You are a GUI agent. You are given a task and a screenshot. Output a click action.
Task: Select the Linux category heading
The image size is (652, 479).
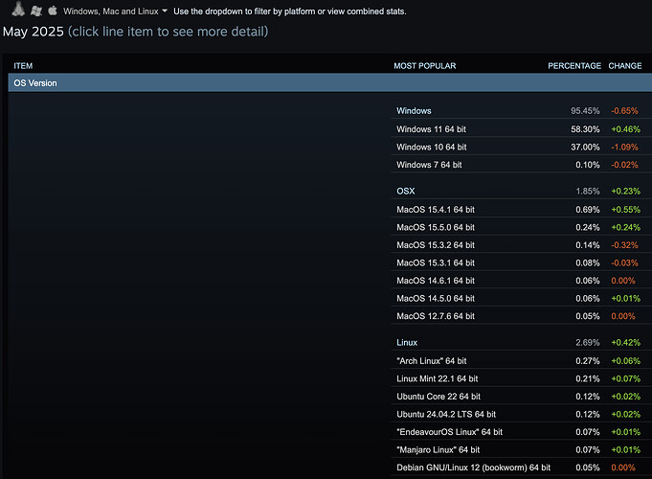pos(407,343)
